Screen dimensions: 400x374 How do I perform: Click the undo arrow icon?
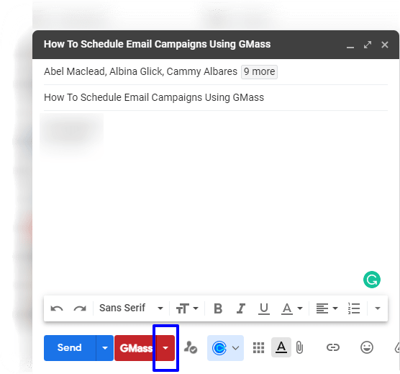[x=57, y=308]
